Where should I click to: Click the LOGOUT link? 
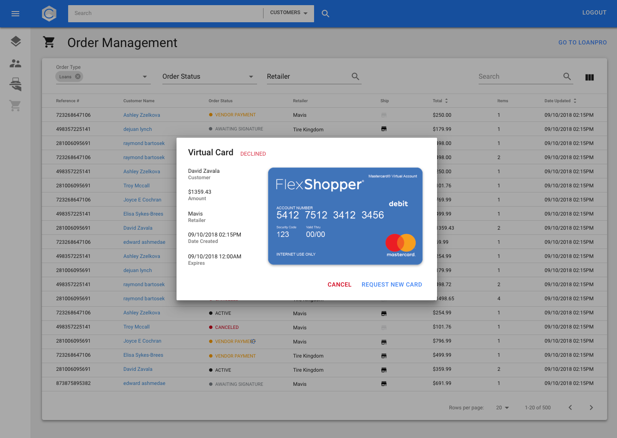pos(594,13)
